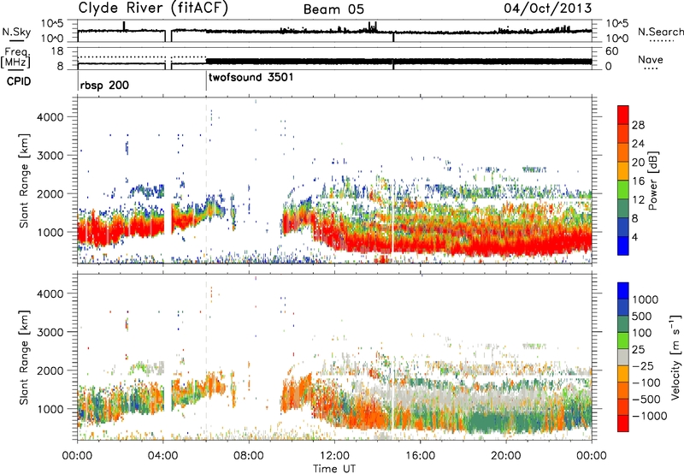Image resolution: width=684 pixels, height=474 pixels.
Task: Click the 28 label on the Power colorbar
Action: tap(638, 125)
